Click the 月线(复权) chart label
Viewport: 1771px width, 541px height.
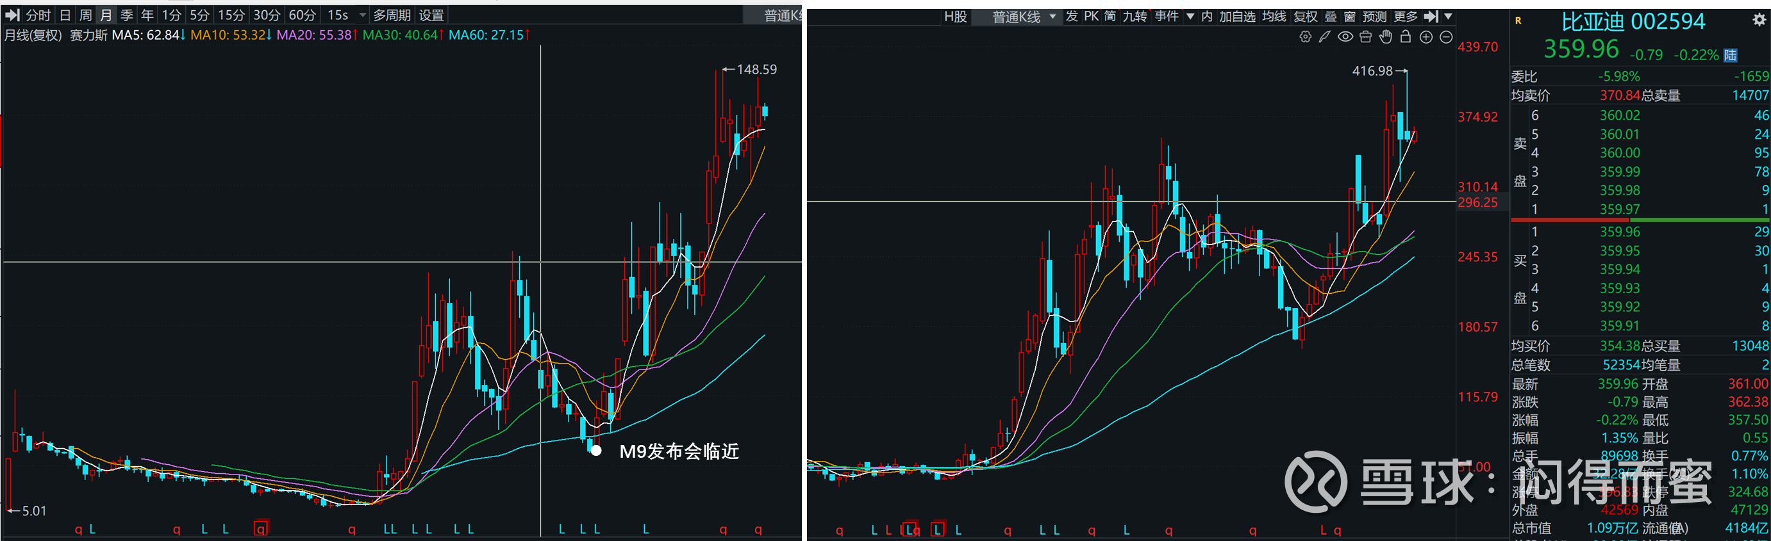(x=33, y=35)
